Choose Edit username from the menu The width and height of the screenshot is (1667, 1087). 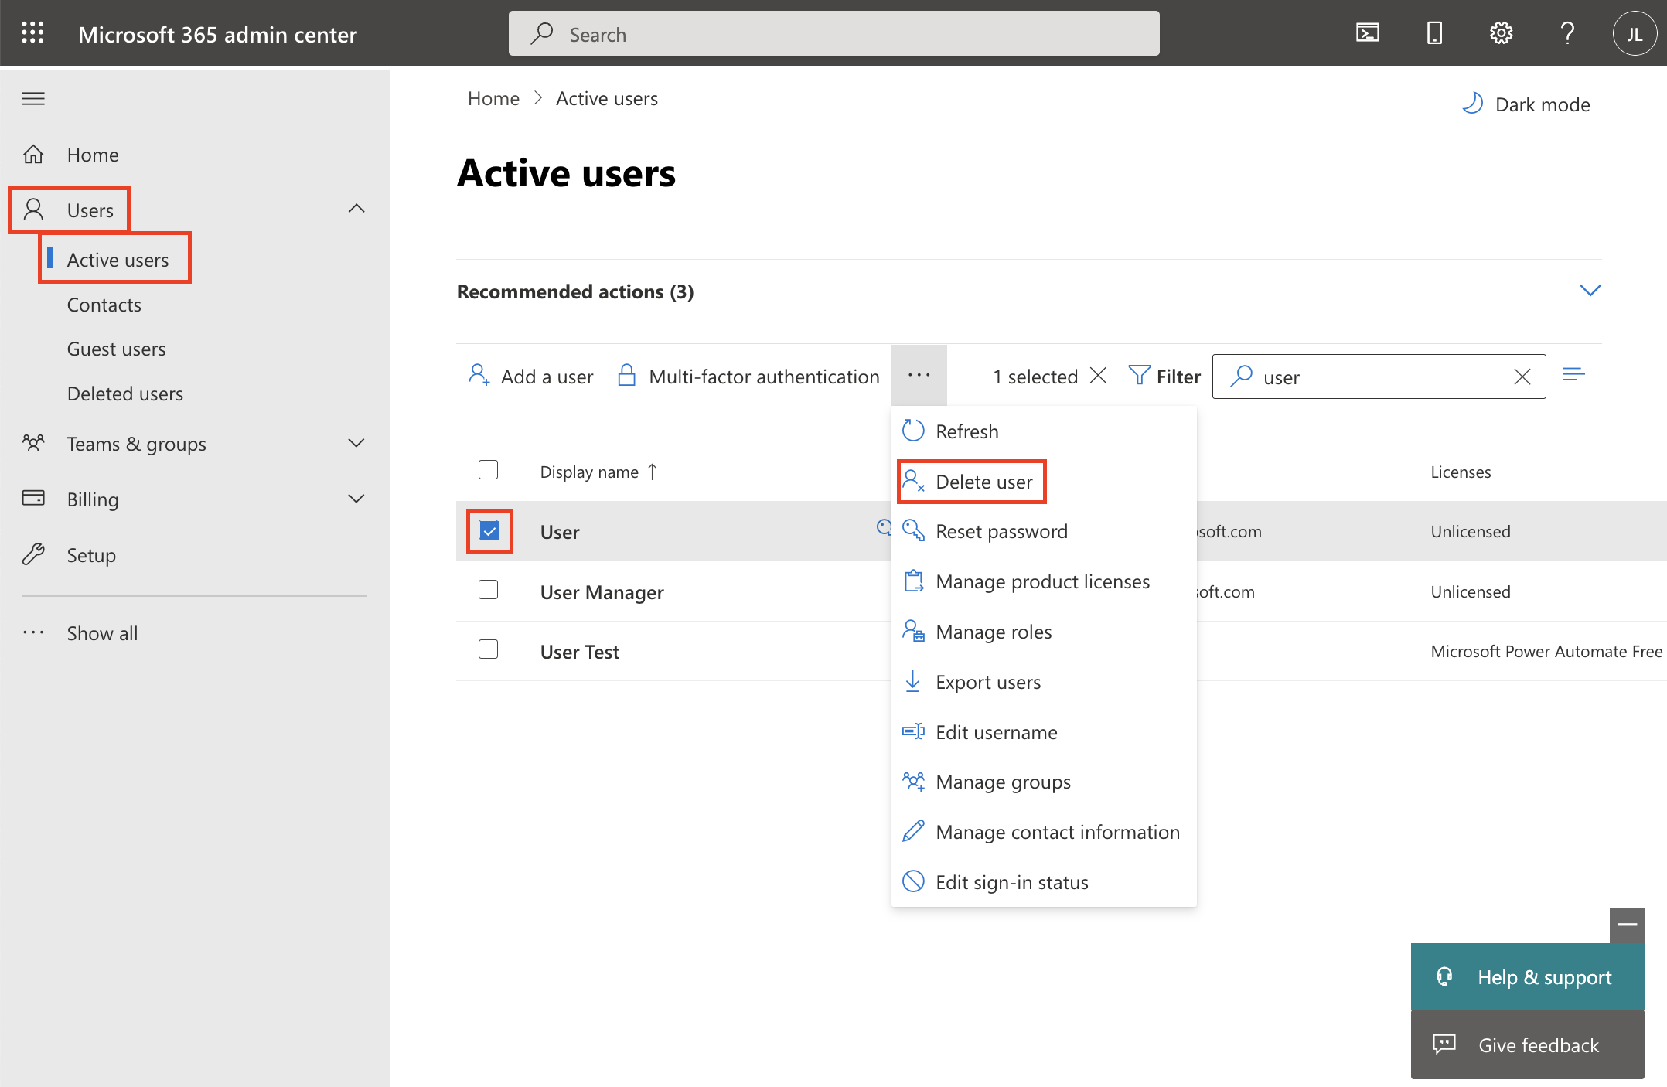[1044, 732]
